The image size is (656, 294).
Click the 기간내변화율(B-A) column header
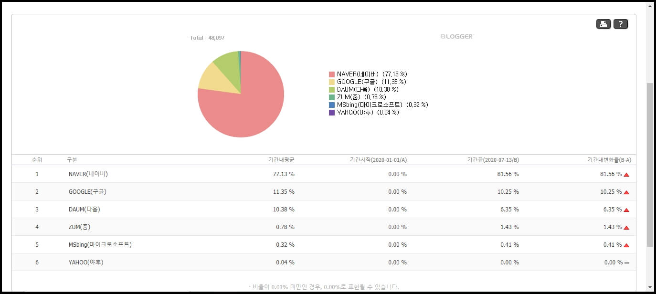point(609,160)
